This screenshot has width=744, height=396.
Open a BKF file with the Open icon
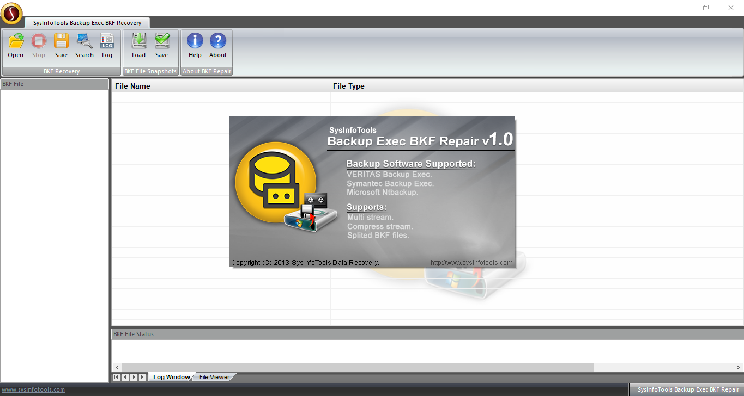[x=16, y=46]
